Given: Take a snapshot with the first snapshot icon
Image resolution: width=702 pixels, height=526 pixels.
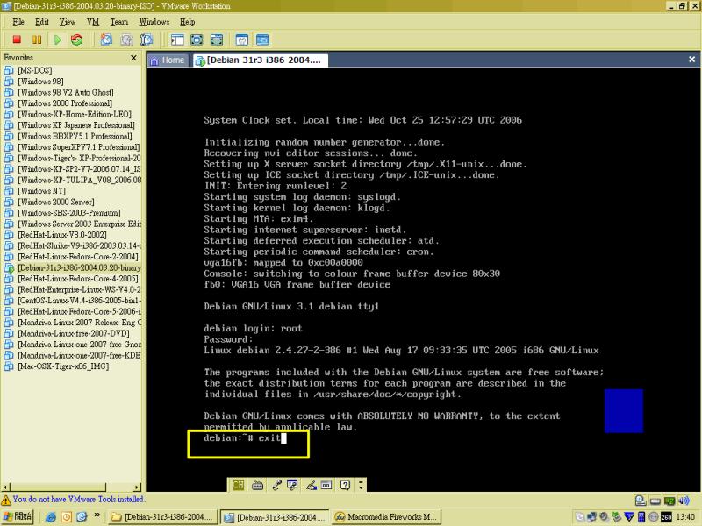Looking at the screenshot, I should point(106,39).
